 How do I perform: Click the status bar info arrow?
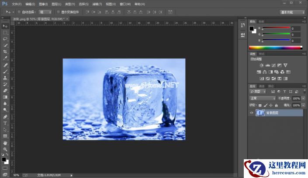tap(71, 175)
